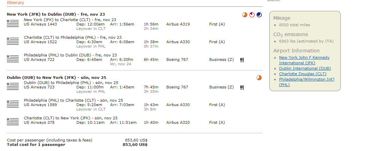Viewport: 367px width, 151px height.
Task: Click the meal icon for US Airways 723
Action: (242, 87)
